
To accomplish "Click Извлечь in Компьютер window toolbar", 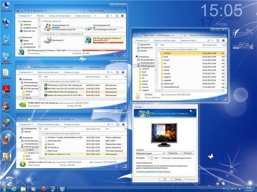I will pos(40,16).
